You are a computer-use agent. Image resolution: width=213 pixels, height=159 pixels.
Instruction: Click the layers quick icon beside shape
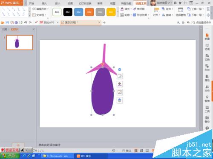[120, 100]
